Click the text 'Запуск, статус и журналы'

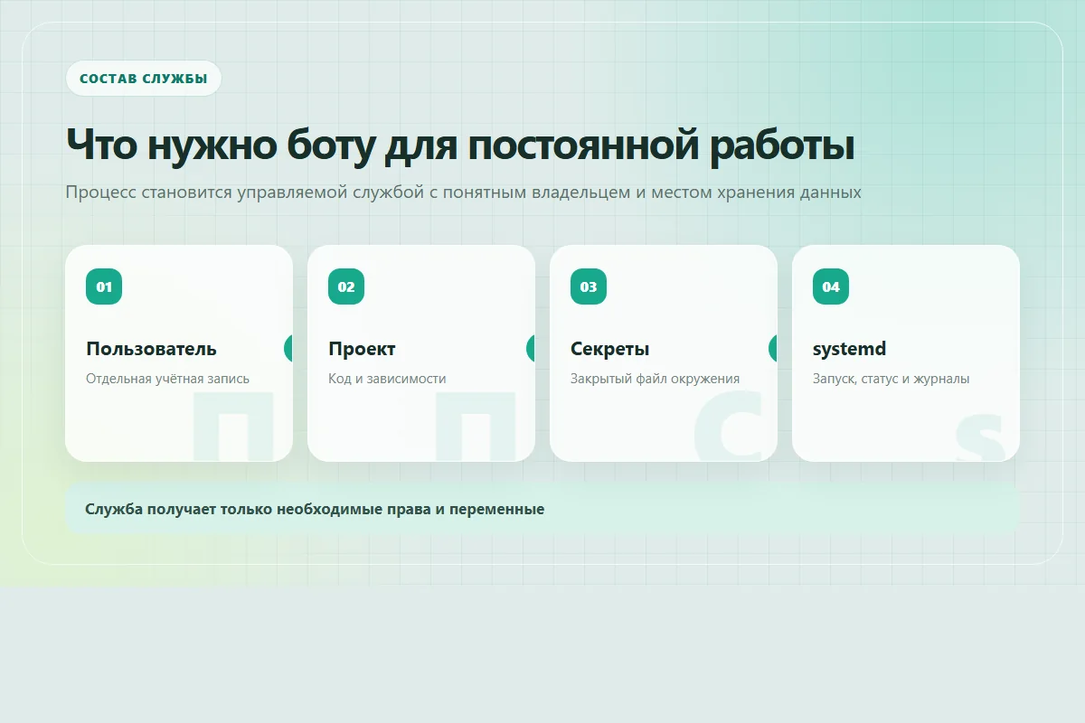tap(891, 379)
